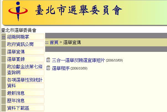Go to 最新消息 in the sidebar

coord(16,93)
